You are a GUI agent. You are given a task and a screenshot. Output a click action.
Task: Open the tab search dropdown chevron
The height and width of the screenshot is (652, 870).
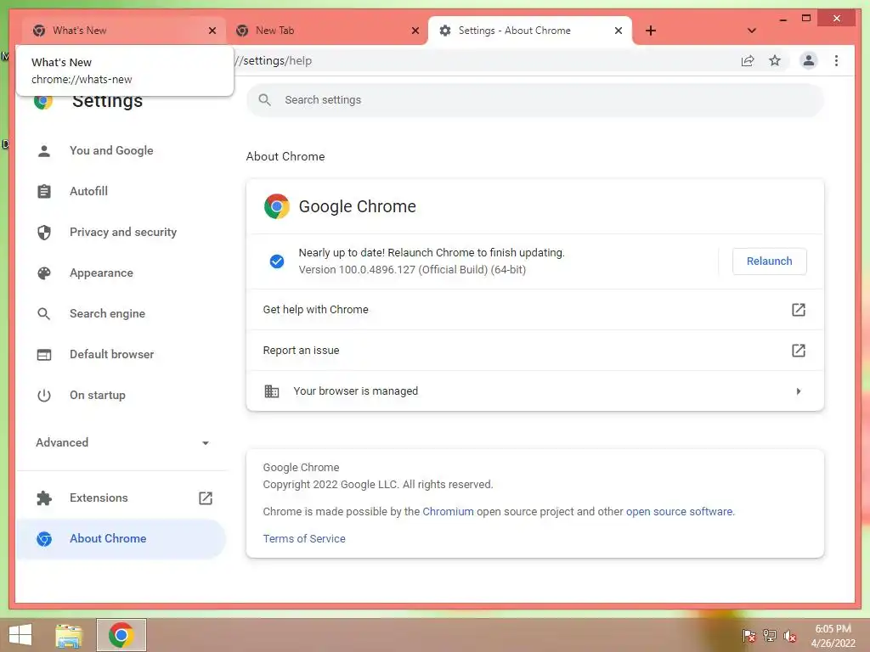tap(752, 31)
